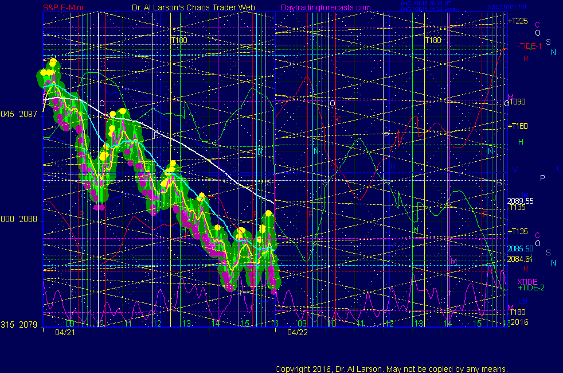Click the blue UB label
The height and width of the screenshot is (373, 563).
pyautogui.click(x=523, y=196)
